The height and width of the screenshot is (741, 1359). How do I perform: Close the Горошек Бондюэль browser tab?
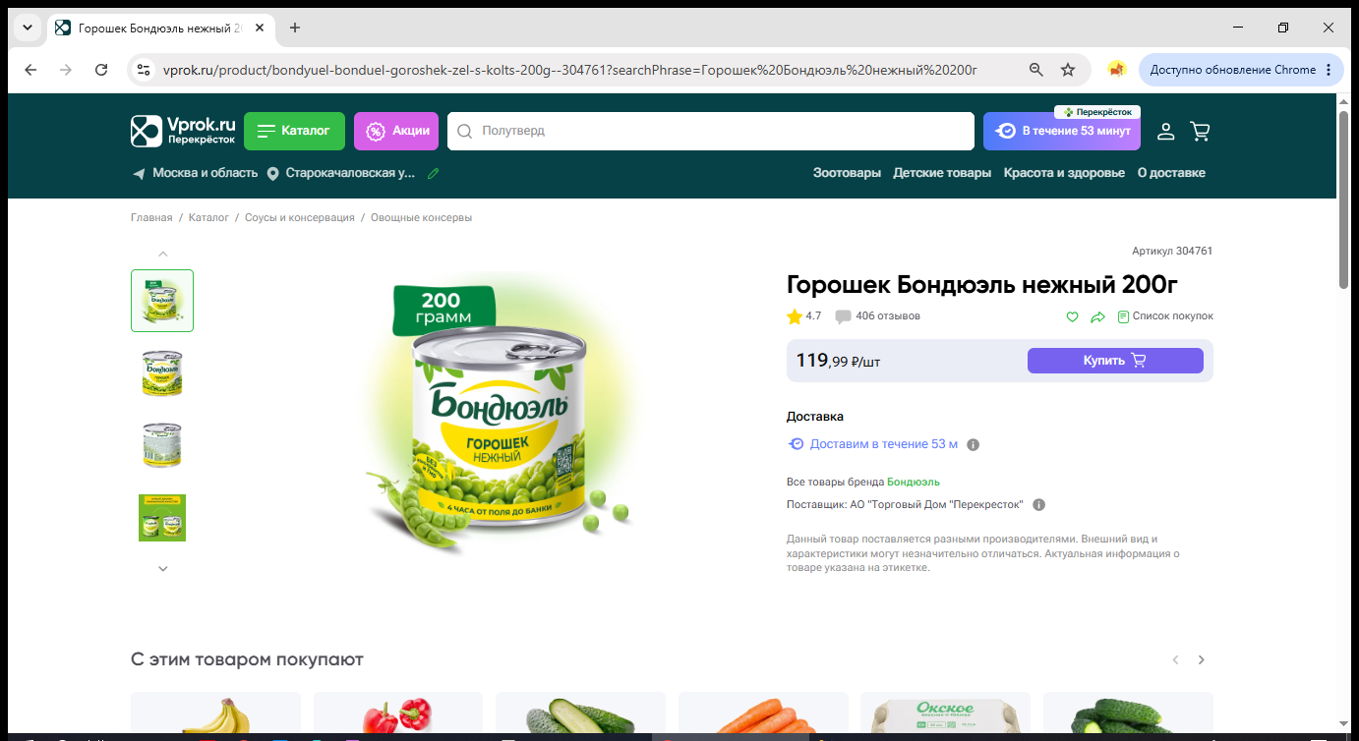click(260, 28)
